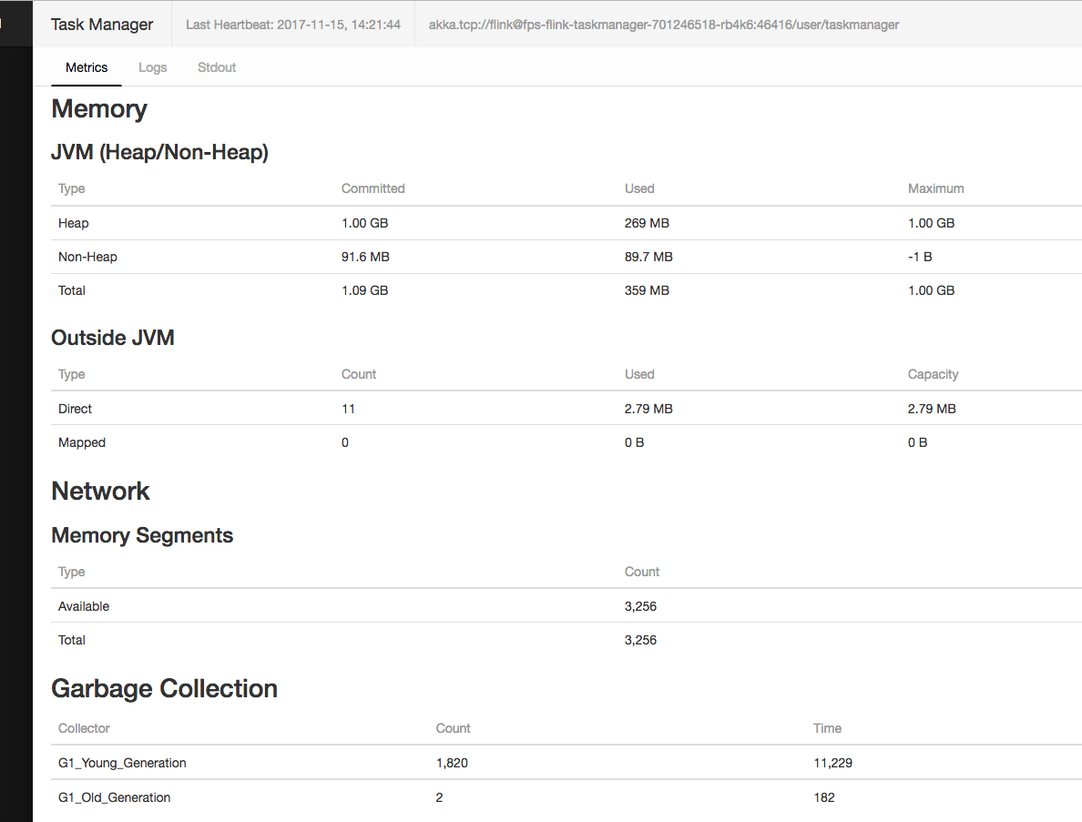Click the Collector column header
The width and height of the screenshot is (1082, 822).
click(x=84, y=728)
